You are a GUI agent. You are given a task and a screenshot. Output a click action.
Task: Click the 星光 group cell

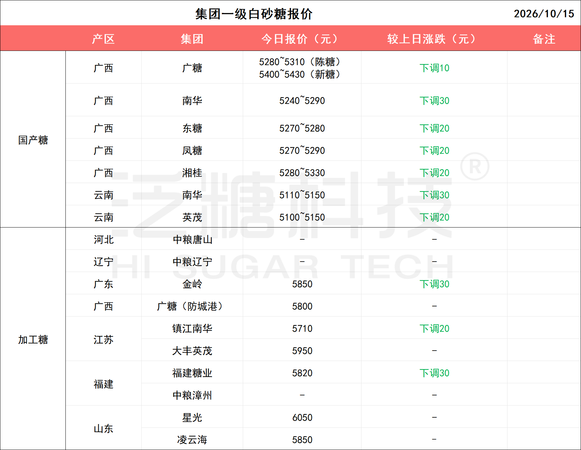192,417
